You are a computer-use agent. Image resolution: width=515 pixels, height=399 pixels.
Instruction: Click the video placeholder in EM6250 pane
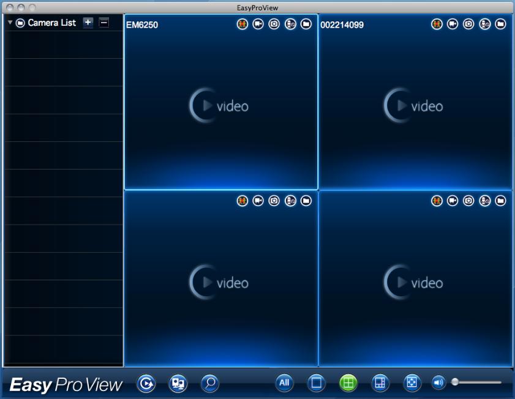pyautogui.click(x=219, y=105)
